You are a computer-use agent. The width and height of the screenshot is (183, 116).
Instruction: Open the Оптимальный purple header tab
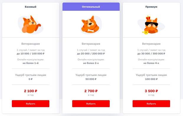[x=91, y=7]
